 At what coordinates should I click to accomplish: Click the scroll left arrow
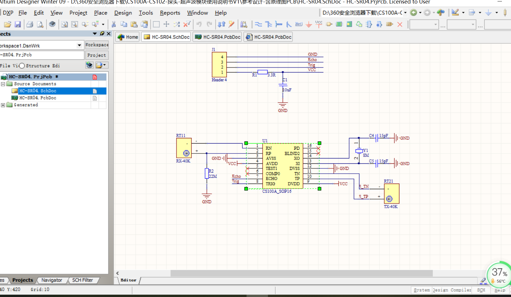(117, 273)
